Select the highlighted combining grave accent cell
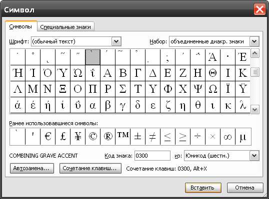 pos(92,57)
